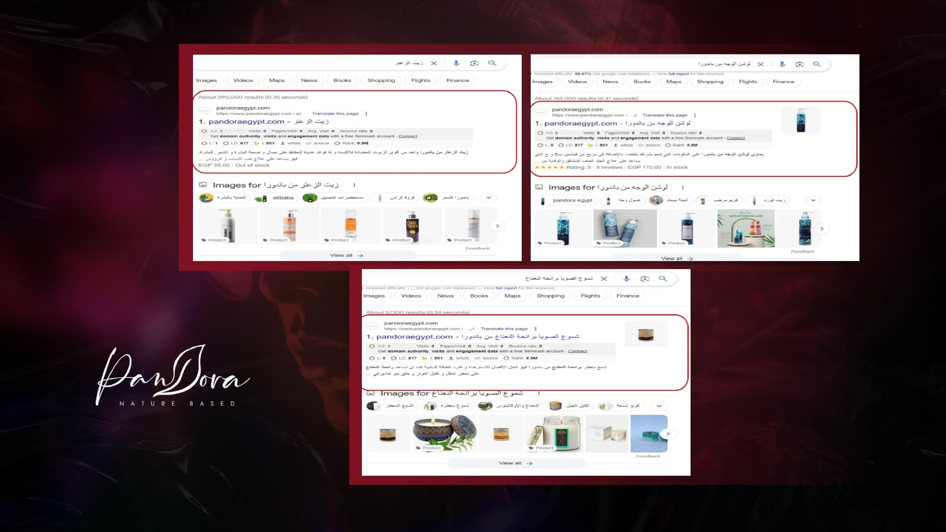Expand chip row chevron after the زيت الورد chip
The width and height of the screenshot is (946, 532).
click(813, 200)
